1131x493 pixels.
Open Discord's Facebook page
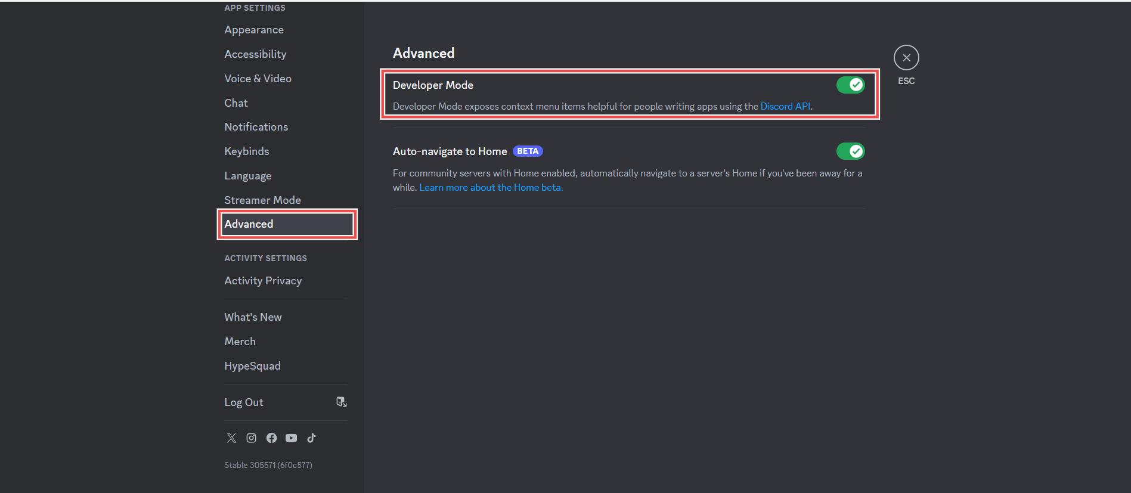click(x=271, y=438)
